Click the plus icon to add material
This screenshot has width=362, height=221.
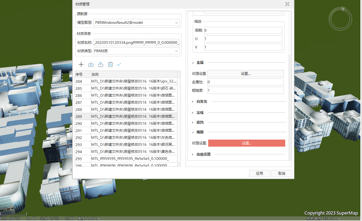tap(81, 64)
